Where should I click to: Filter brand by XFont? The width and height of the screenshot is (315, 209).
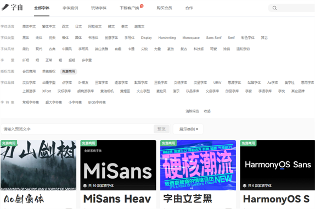pyautogui.click(x=47, y=91)
